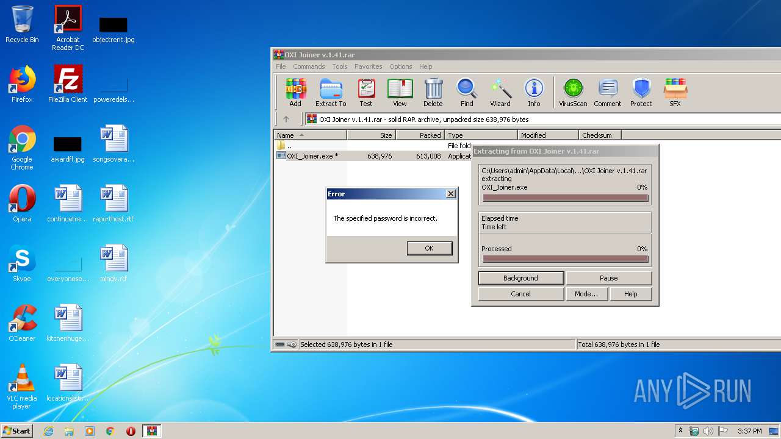The image size is (781, 439).
Task: Click the Info toolbar icon
Action: pos(534,93)
